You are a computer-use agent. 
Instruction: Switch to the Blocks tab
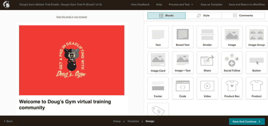point(166,15)
